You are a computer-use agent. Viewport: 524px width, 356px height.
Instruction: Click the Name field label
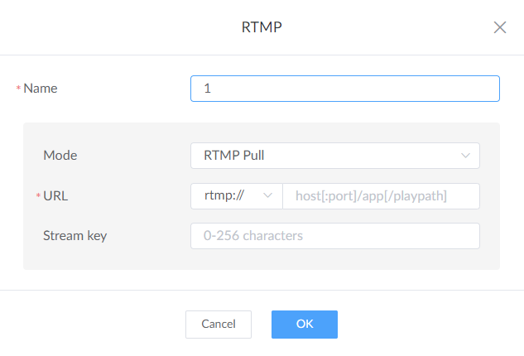[41, 89]
